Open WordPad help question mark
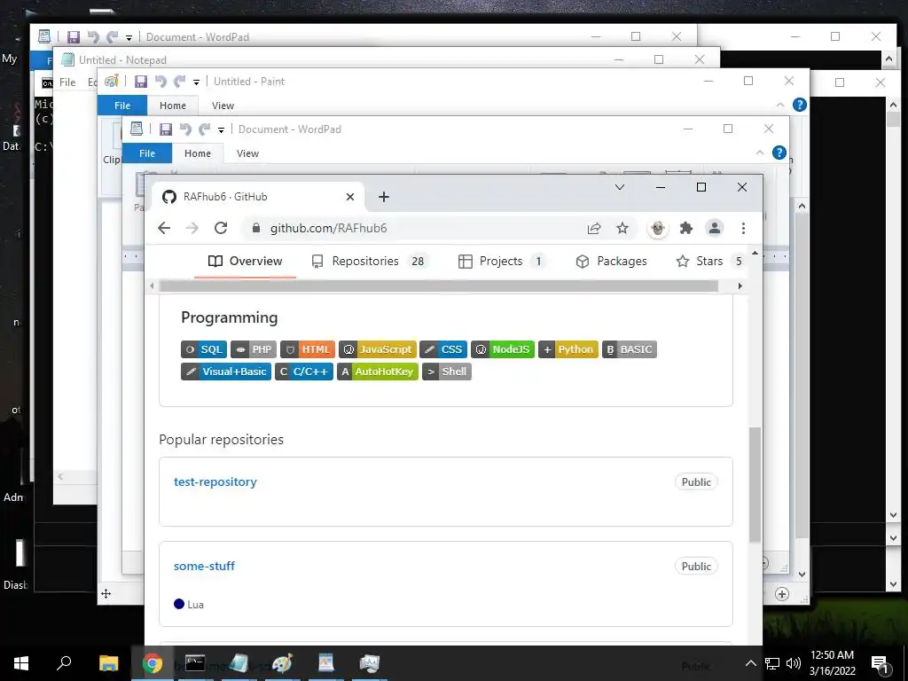This screenshot has width=908, height=681. pyautogui.click(x=779, y=153)
